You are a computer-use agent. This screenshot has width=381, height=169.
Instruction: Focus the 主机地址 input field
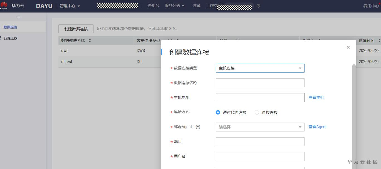coord(260,98)
